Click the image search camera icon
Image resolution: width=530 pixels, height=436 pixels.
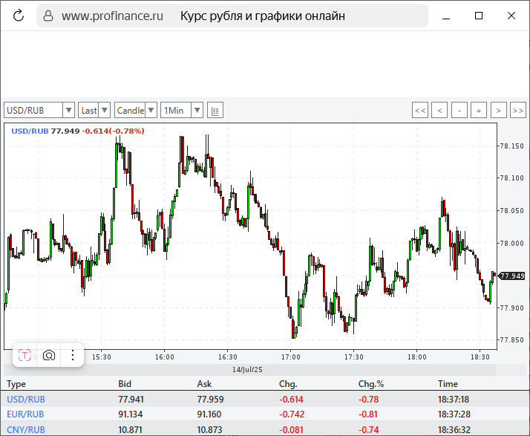tap(49, 355)
